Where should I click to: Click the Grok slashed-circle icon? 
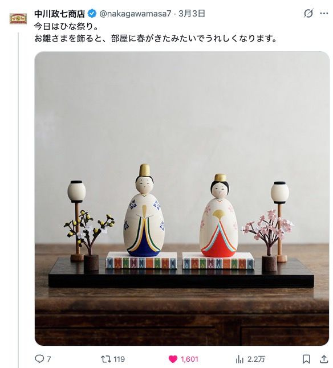pos(308,13)
